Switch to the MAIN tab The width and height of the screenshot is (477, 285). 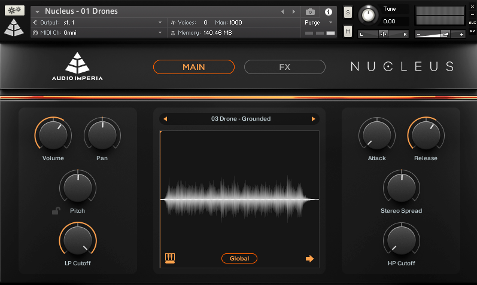pos(194,67)
